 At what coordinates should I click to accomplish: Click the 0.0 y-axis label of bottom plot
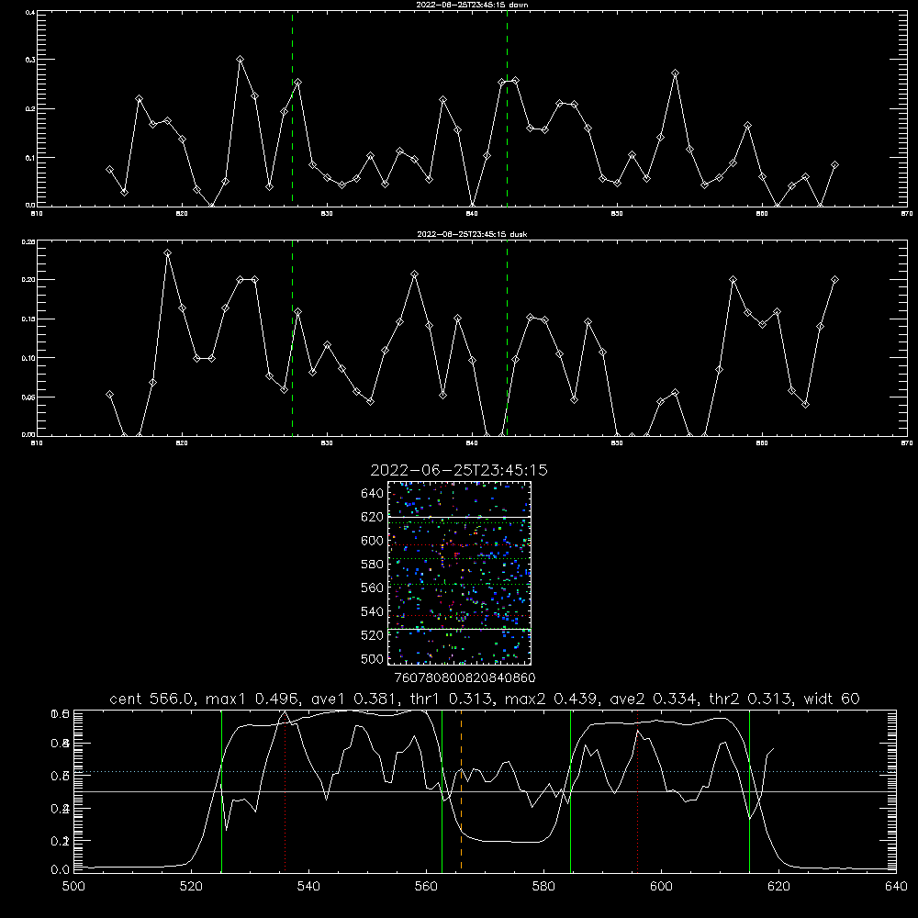(x=61, y=869)
